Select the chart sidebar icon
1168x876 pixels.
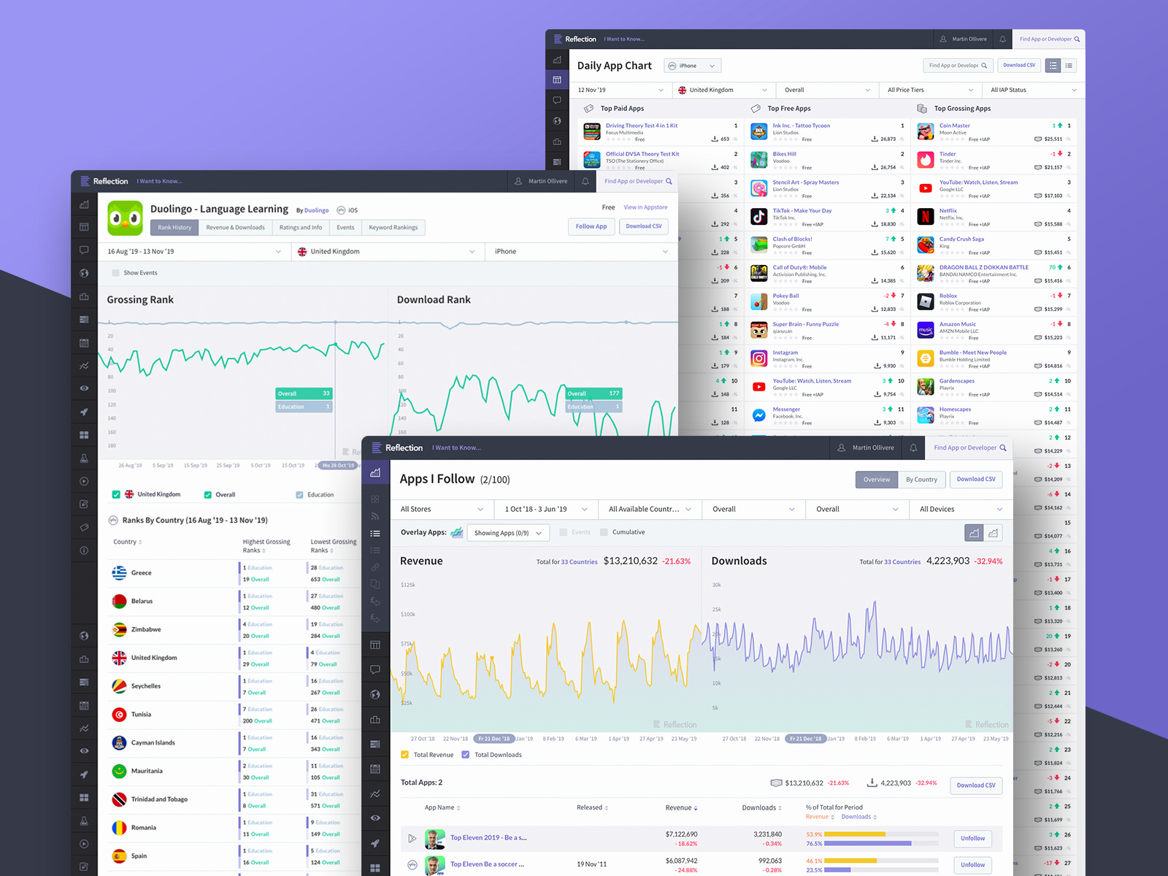click(x=375, y=472)
